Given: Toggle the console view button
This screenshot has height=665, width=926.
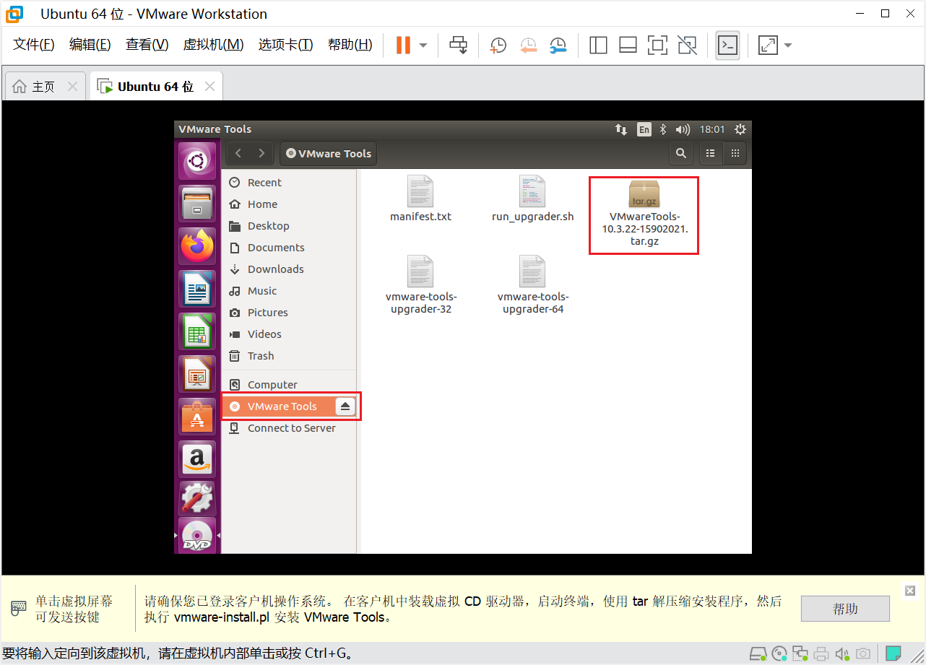Looking at the screenshot, I should coord(727,45).
